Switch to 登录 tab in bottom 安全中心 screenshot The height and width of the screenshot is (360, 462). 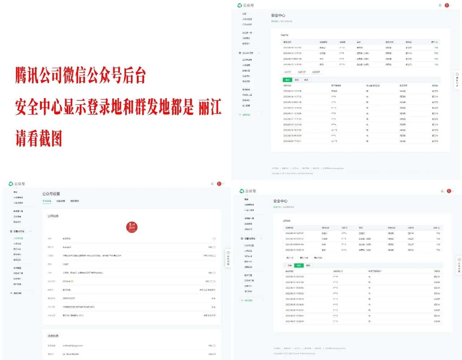tap(289, 265)
